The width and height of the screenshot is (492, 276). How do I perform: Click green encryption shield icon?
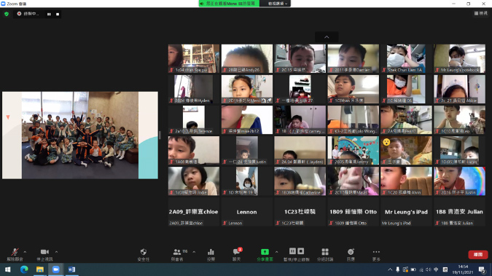coord(7,14)
